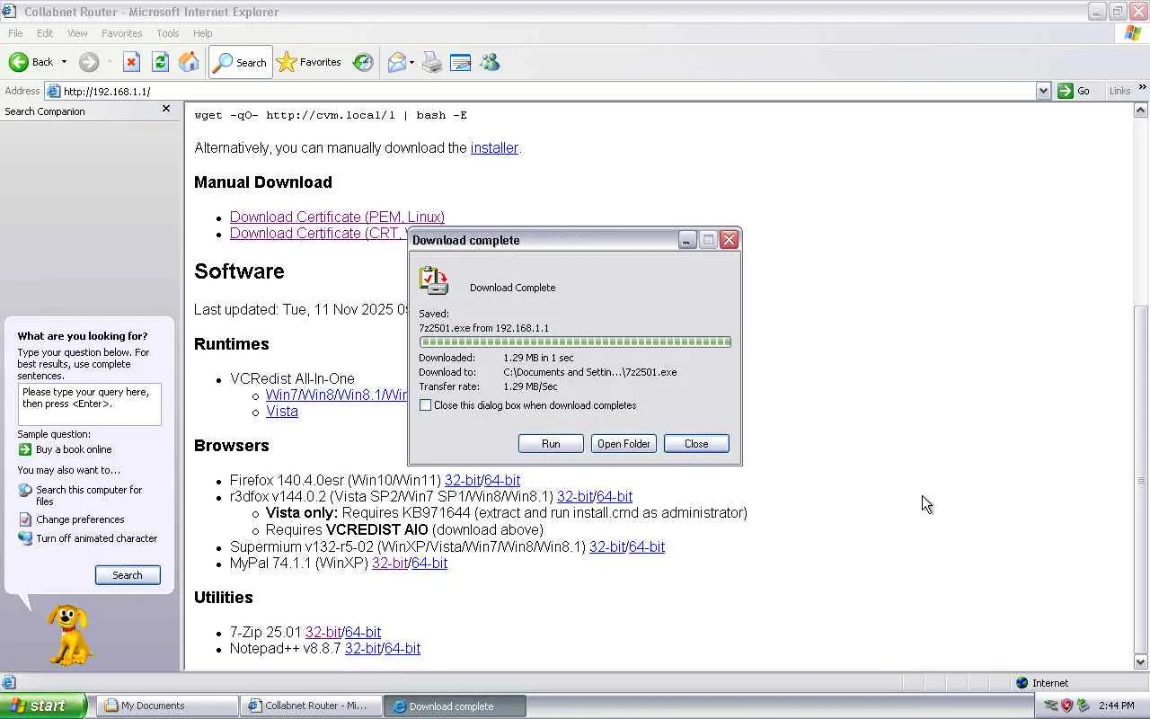Click the Download Complete dialog icon
The height and width of the screenshot is (719, 1150).
coord(434,281)
